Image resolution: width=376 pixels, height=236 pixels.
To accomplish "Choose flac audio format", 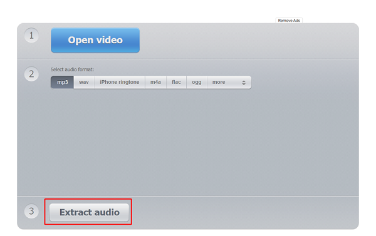I will pos(176,82).
